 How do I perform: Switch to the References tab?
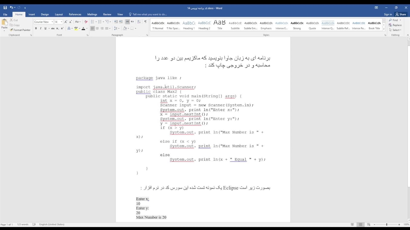click(x=75, y=14)
